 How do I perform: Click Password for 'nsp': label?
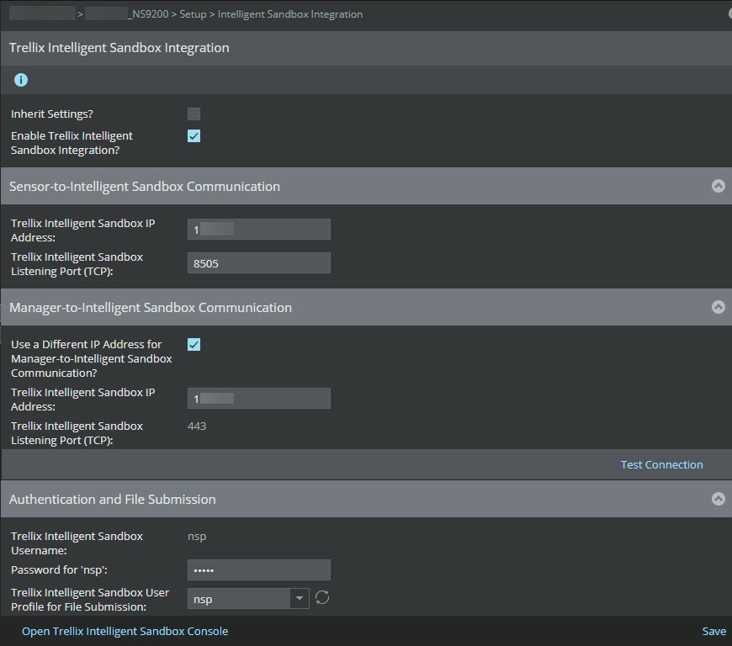tap(59, 570)
